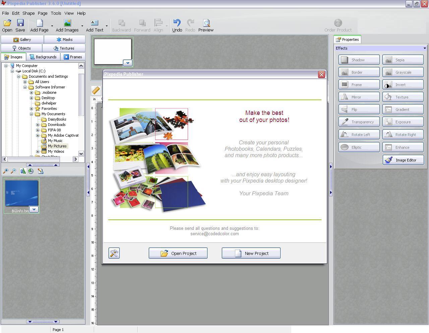
Task: Open the Add Text dropdown arrow
Action: pyautogui.click(x=107, y=26)
